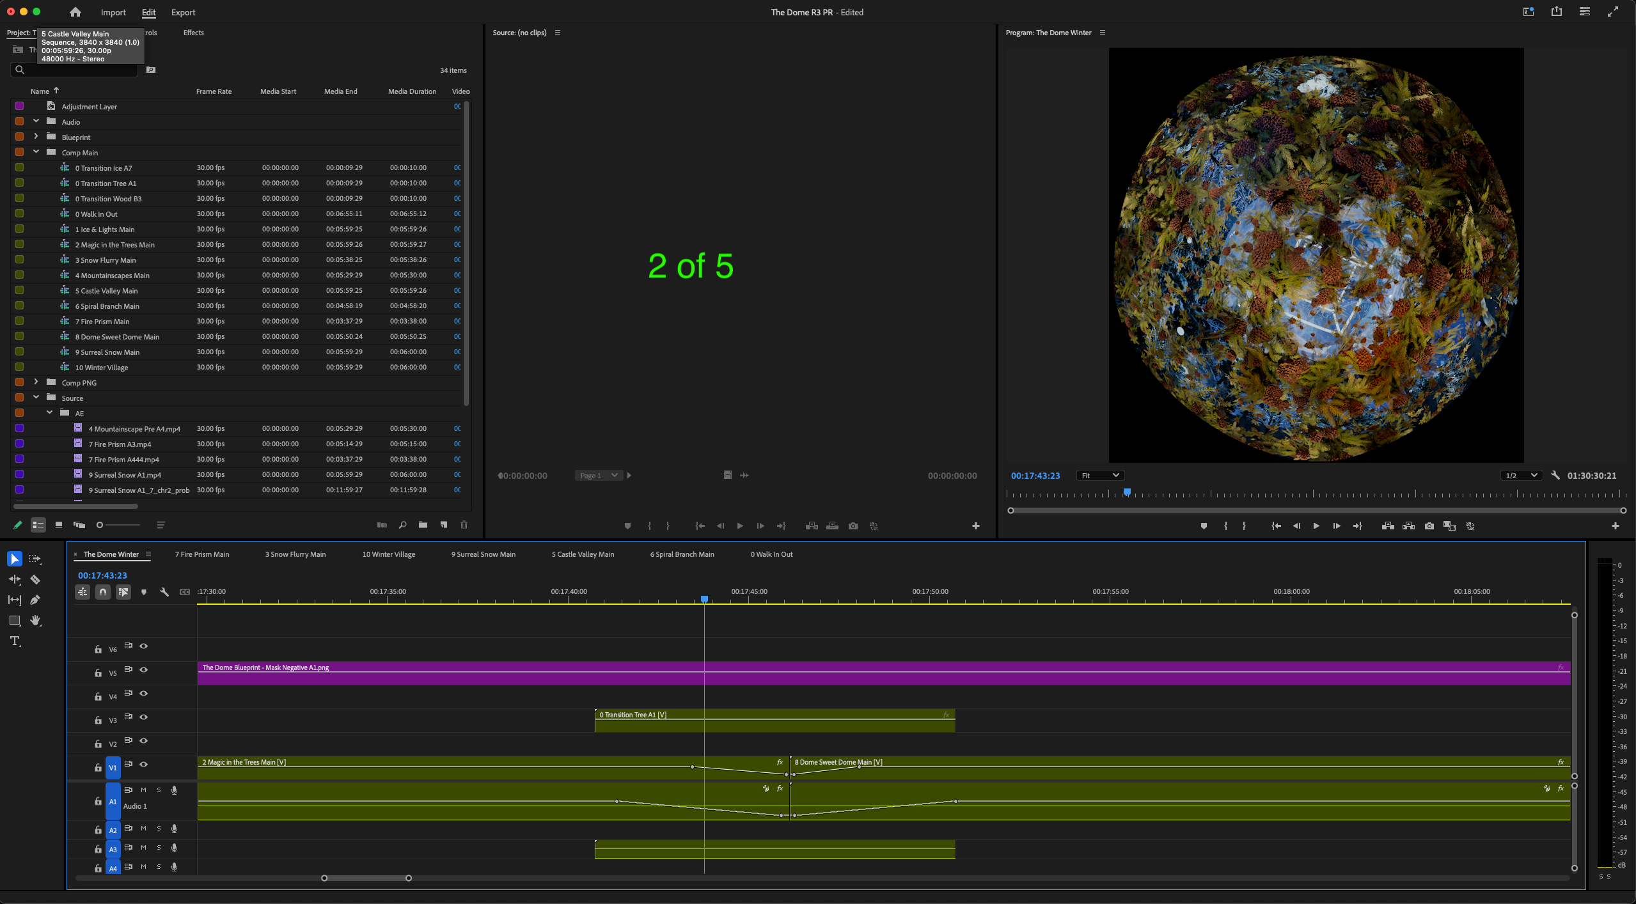Viewport: 1636px width, 904px height.
Task: Click Export Frame camera icon in Program monitor
Action: [1429, 526]
